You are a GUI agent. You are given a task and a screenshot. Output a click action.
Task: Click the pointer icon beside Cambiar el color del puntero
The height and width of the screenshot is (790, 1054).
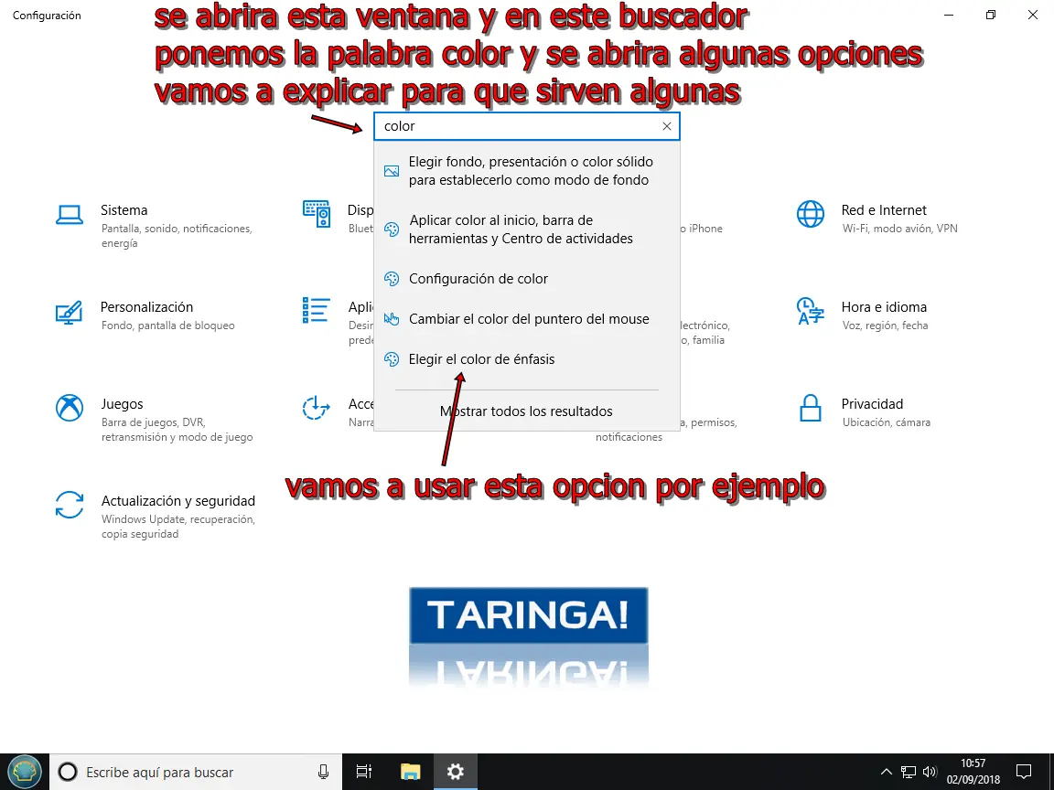tap(392, 319)
